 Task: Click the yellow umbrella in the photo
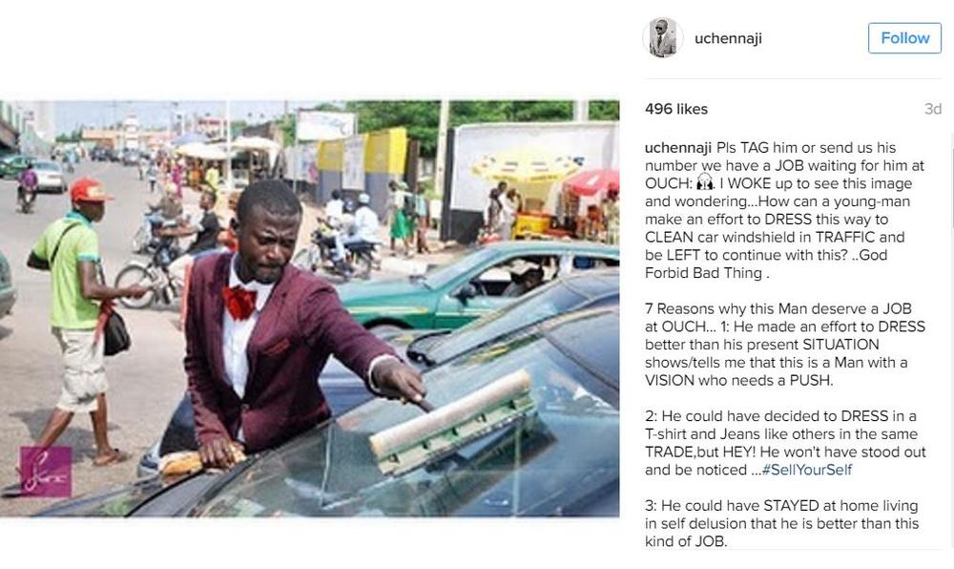point(525,167)
